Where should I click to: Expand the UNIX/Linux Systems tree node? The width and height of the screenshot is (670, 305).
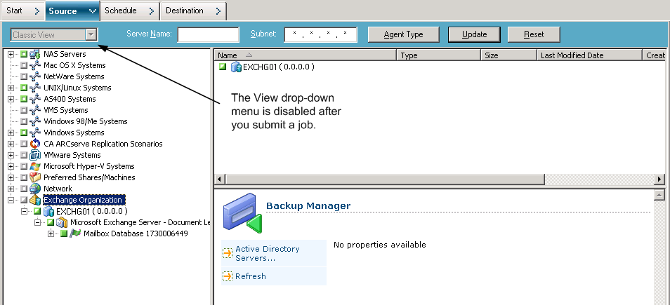[11, 88]
